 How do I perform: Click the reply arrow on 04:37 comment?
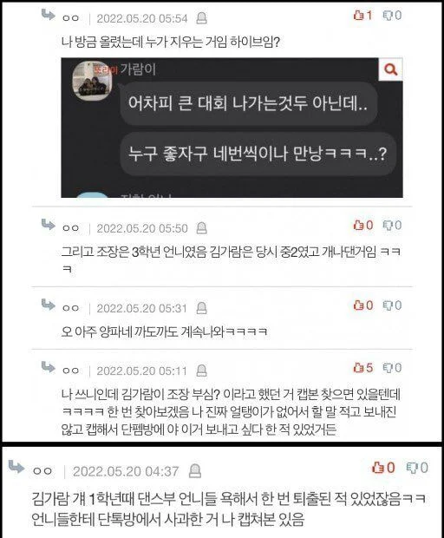(x=16, y=467)
